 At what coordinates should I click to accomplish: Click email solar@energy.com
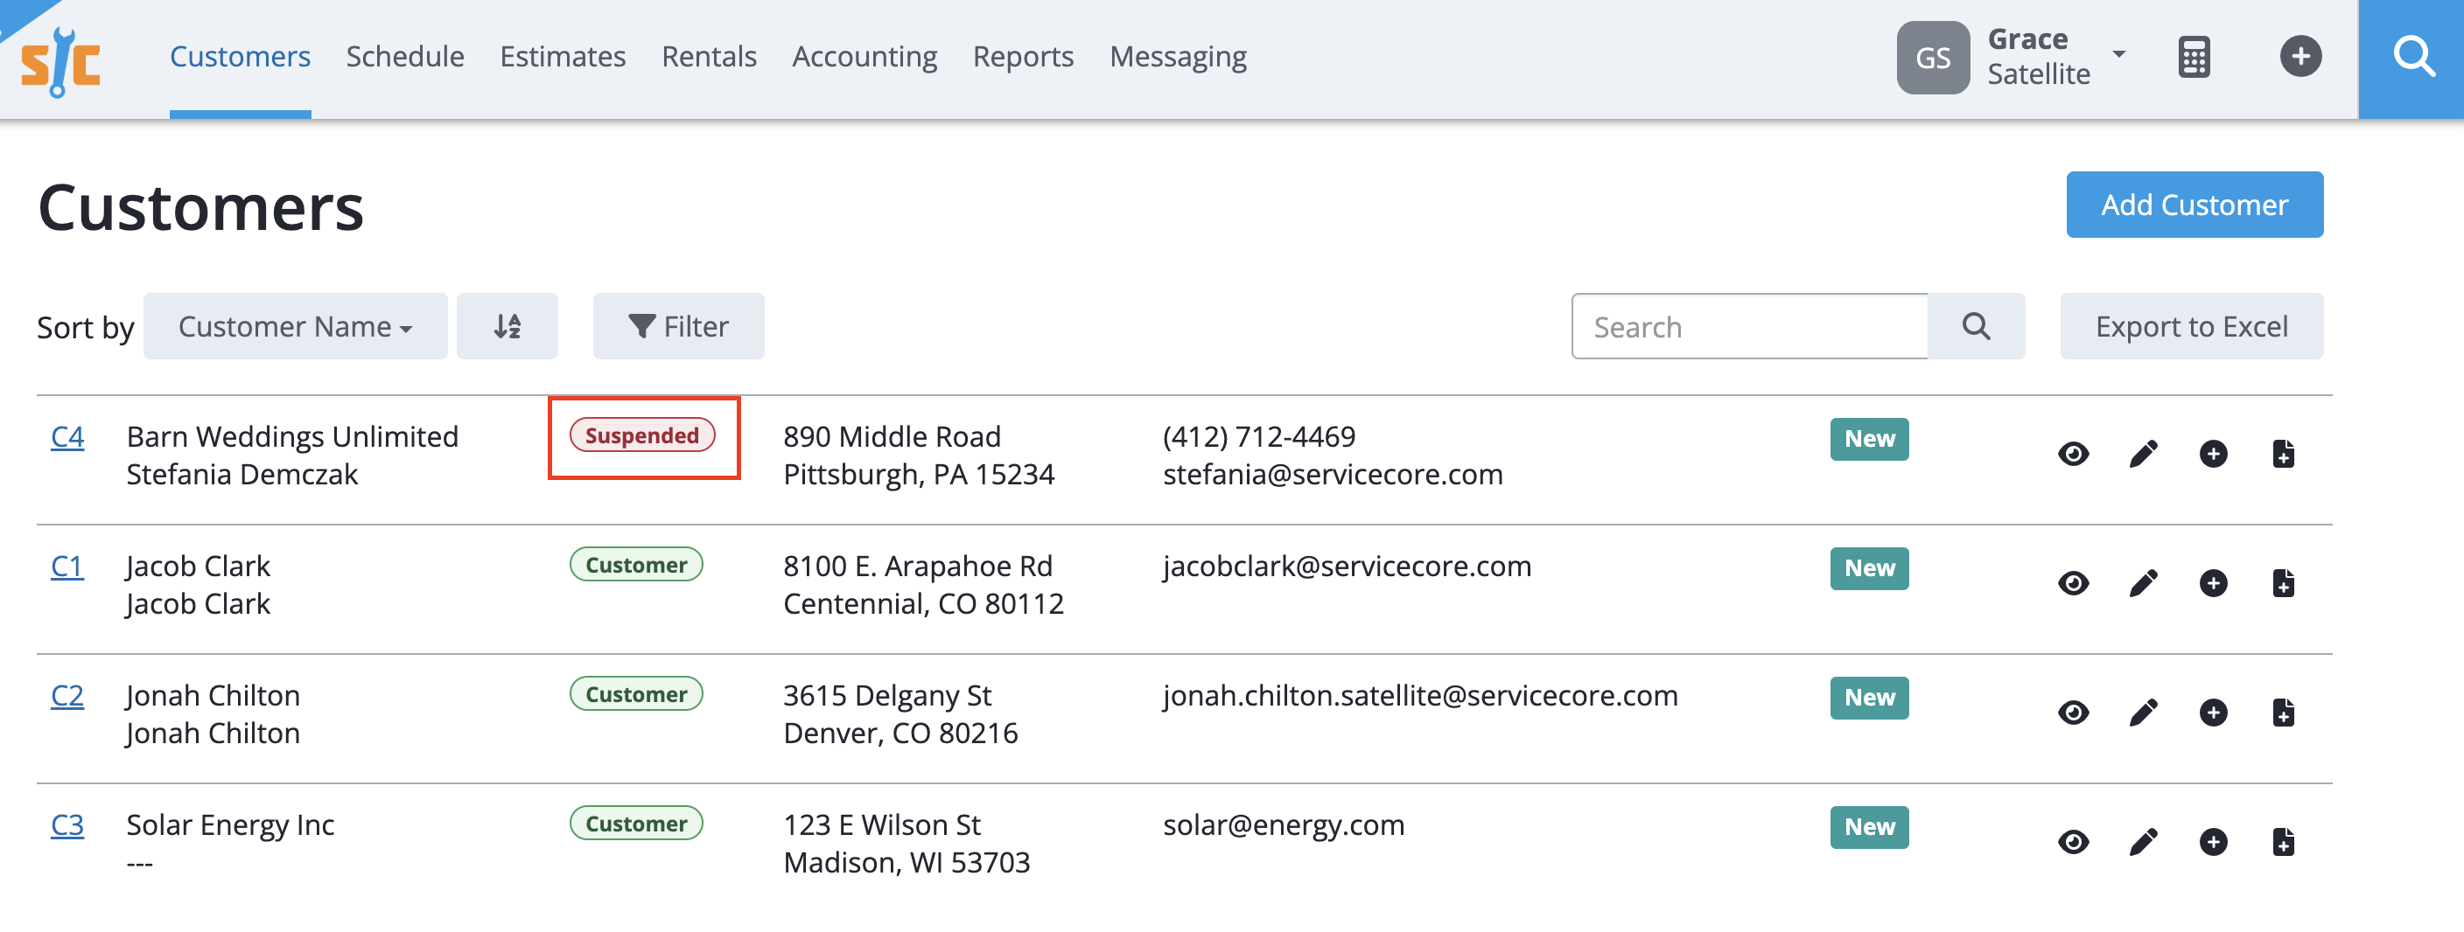tap(1284, 825)
